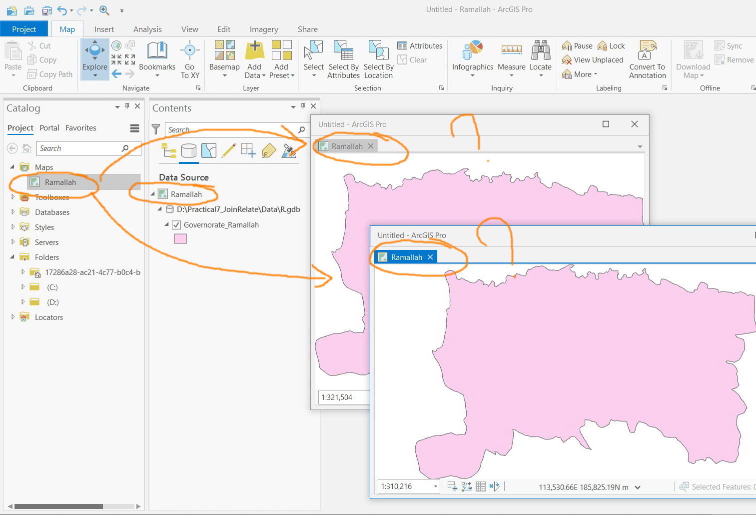Viewport: 756px width, 515px height.
Task: Switch Contents to List By Perspective Imagery
Action: [289, 150]
